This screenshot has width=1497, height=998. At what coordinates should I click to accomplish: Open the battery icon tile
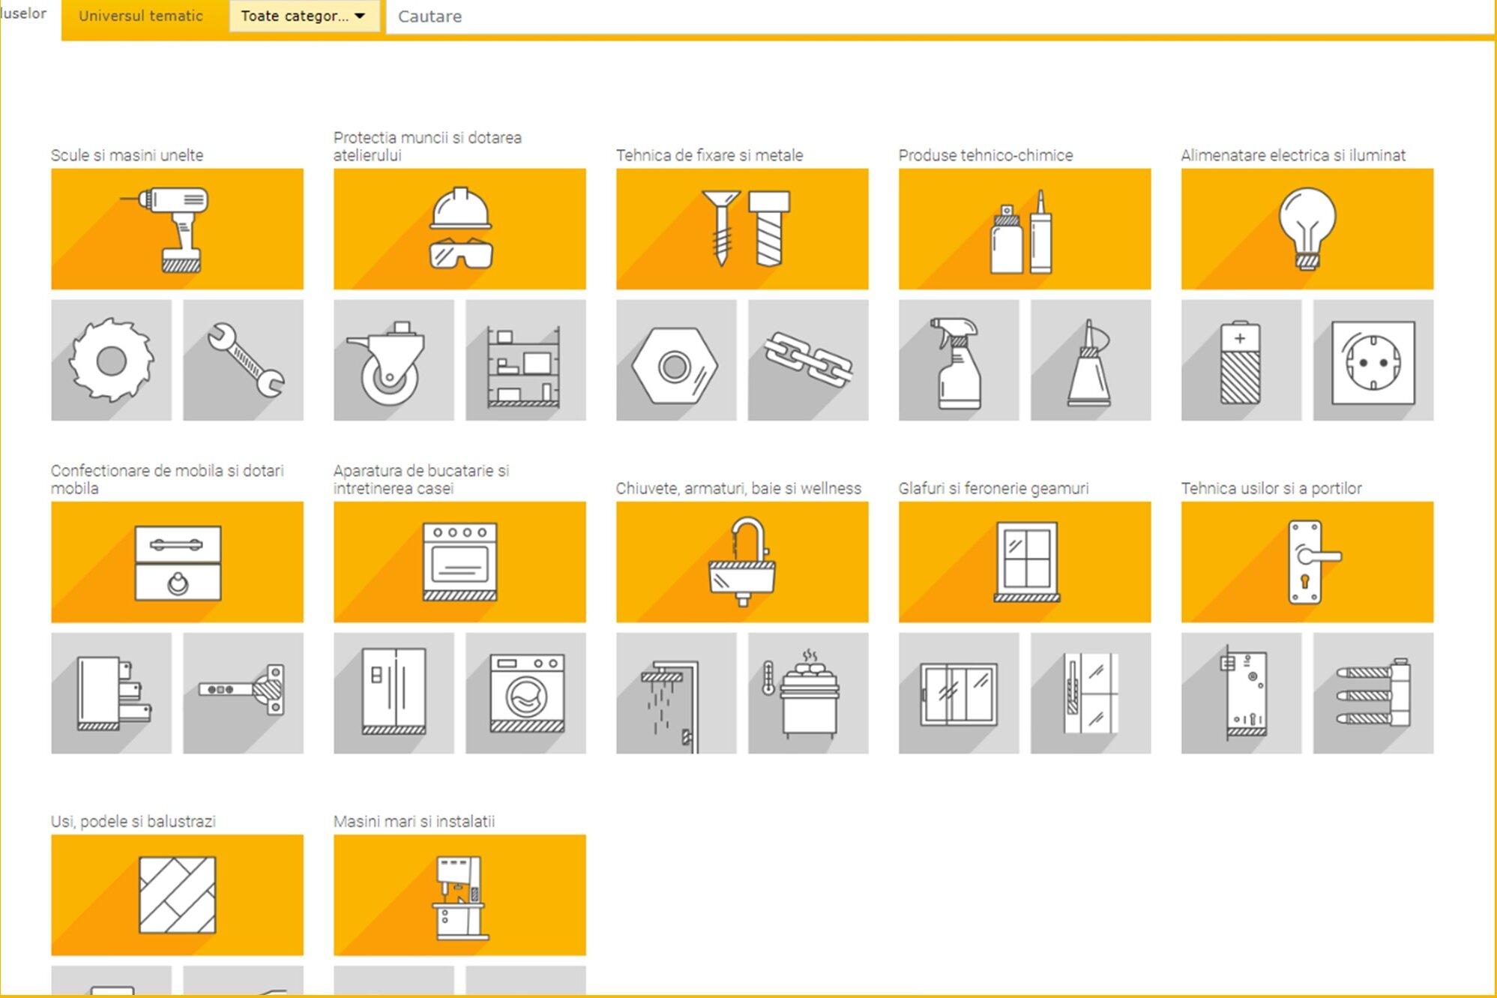coord(1241,360)
